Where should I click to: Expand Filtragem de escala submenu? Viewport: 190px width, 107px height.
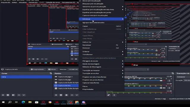102,61
